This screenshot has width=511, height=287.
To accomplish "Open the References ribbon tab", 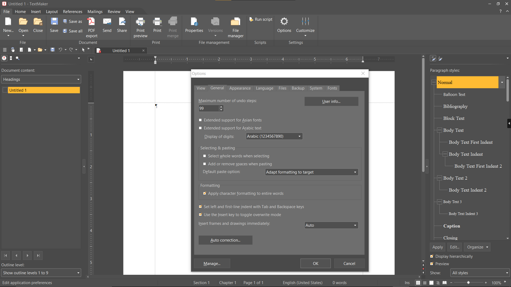I will pyautogui.click(x=72, y=12).
